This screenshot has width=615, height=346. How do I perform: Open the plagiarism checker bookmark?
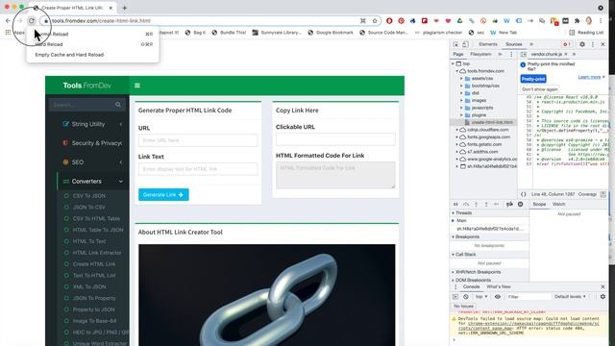[x=438, y=33]
